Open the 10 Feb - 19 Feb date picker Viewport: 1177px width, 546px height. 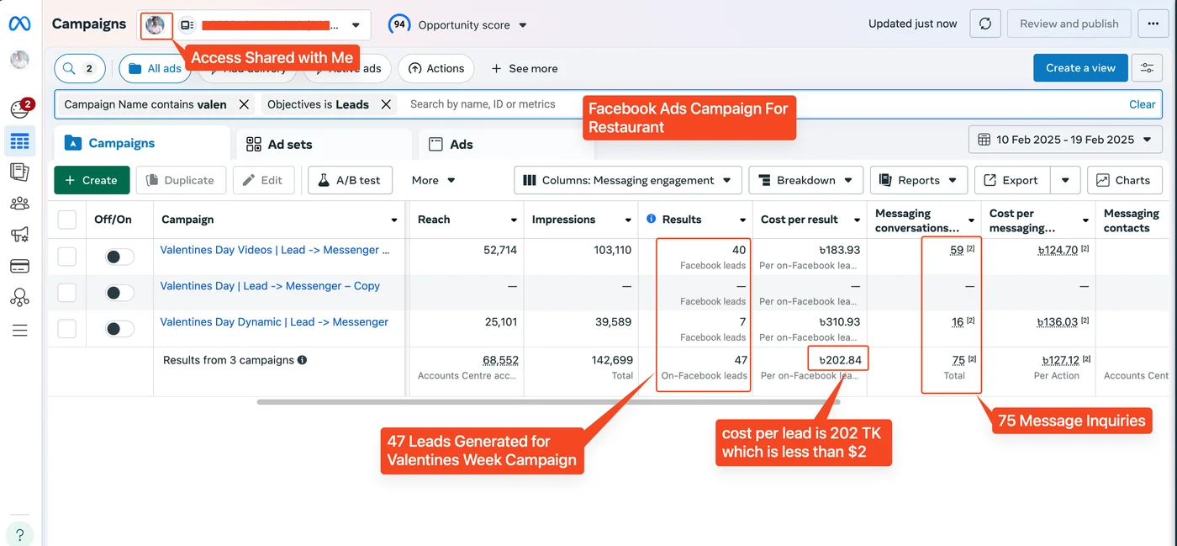1064,140
